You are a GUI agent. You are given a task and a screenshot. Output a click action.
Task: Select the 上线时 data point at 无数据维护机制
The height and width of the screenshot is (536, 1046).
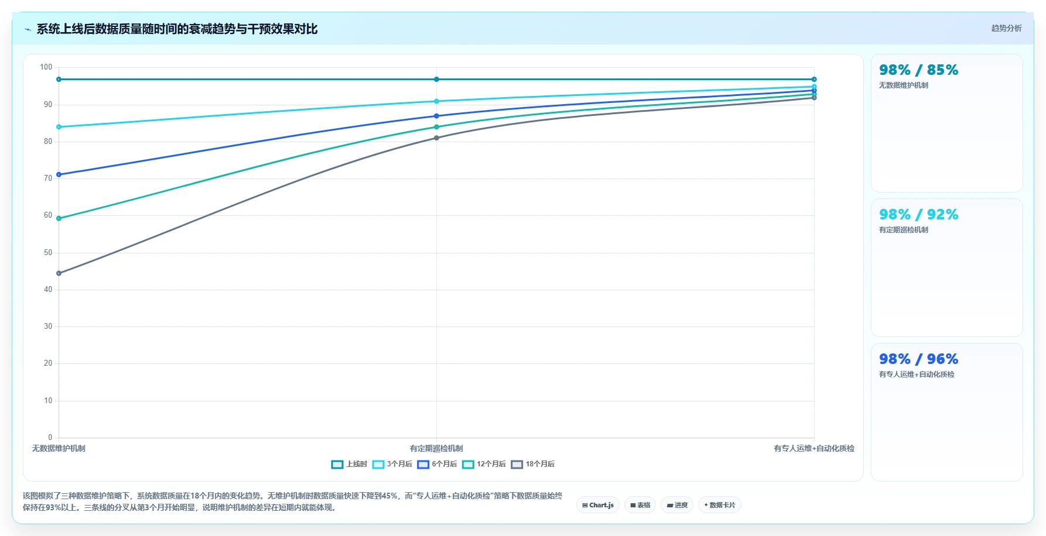coord(59,79)
